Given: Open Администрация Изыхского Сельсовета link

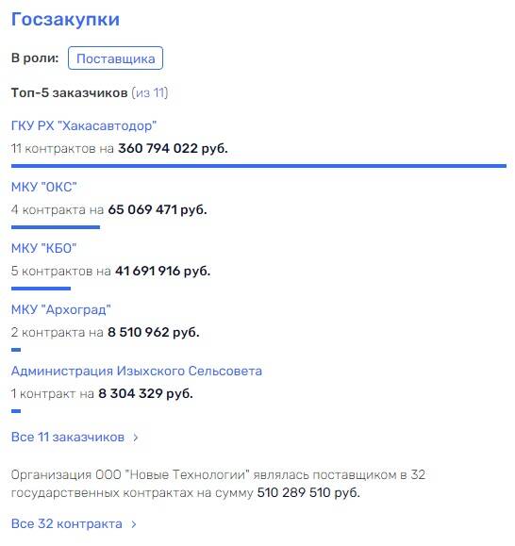Looking at the screenshot, I should click(137, 371).
